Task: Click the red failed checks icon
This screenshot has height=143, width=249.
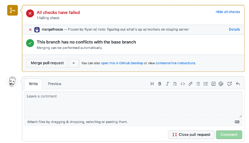Action: click(x=30, y=13)
